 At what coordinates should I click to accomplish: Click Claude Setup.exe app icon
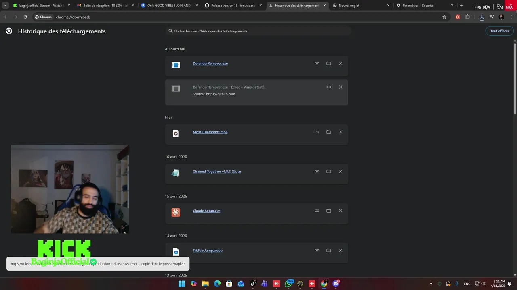tap(176, 212)
